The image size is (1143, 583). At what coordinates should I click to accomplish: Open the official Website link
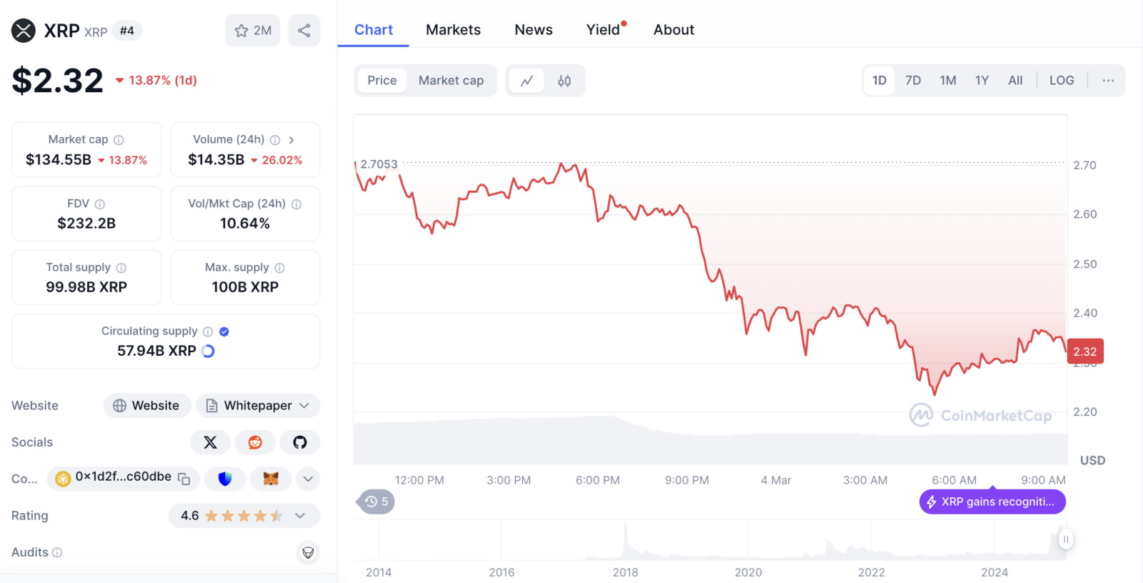pos(147,406)
